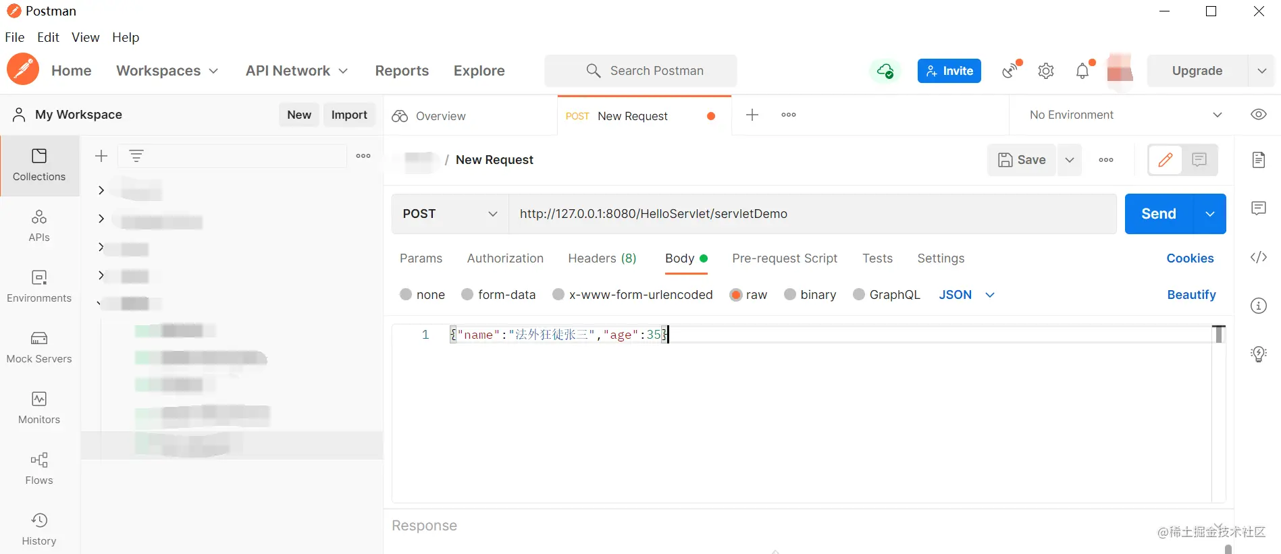Open APIs in the sidebar
The image size is (1281, 554).
[39, 226]
